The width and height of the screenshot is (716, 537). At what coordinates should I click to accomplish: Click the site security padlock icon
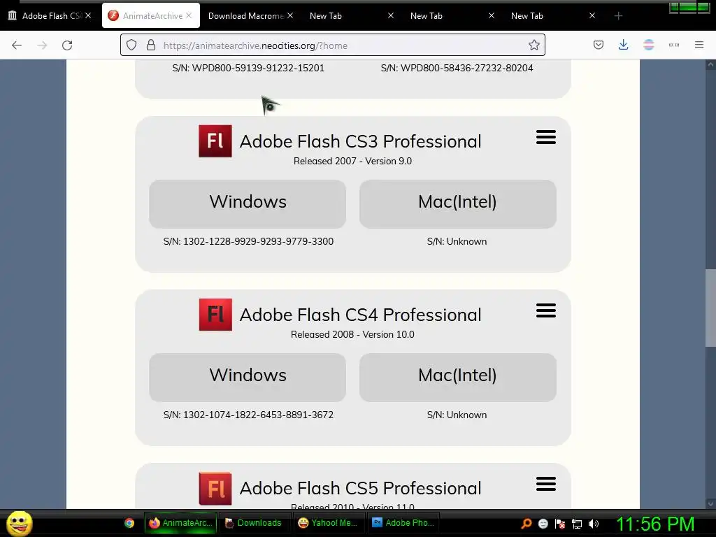pyautogui.click(x=151, y=45)
